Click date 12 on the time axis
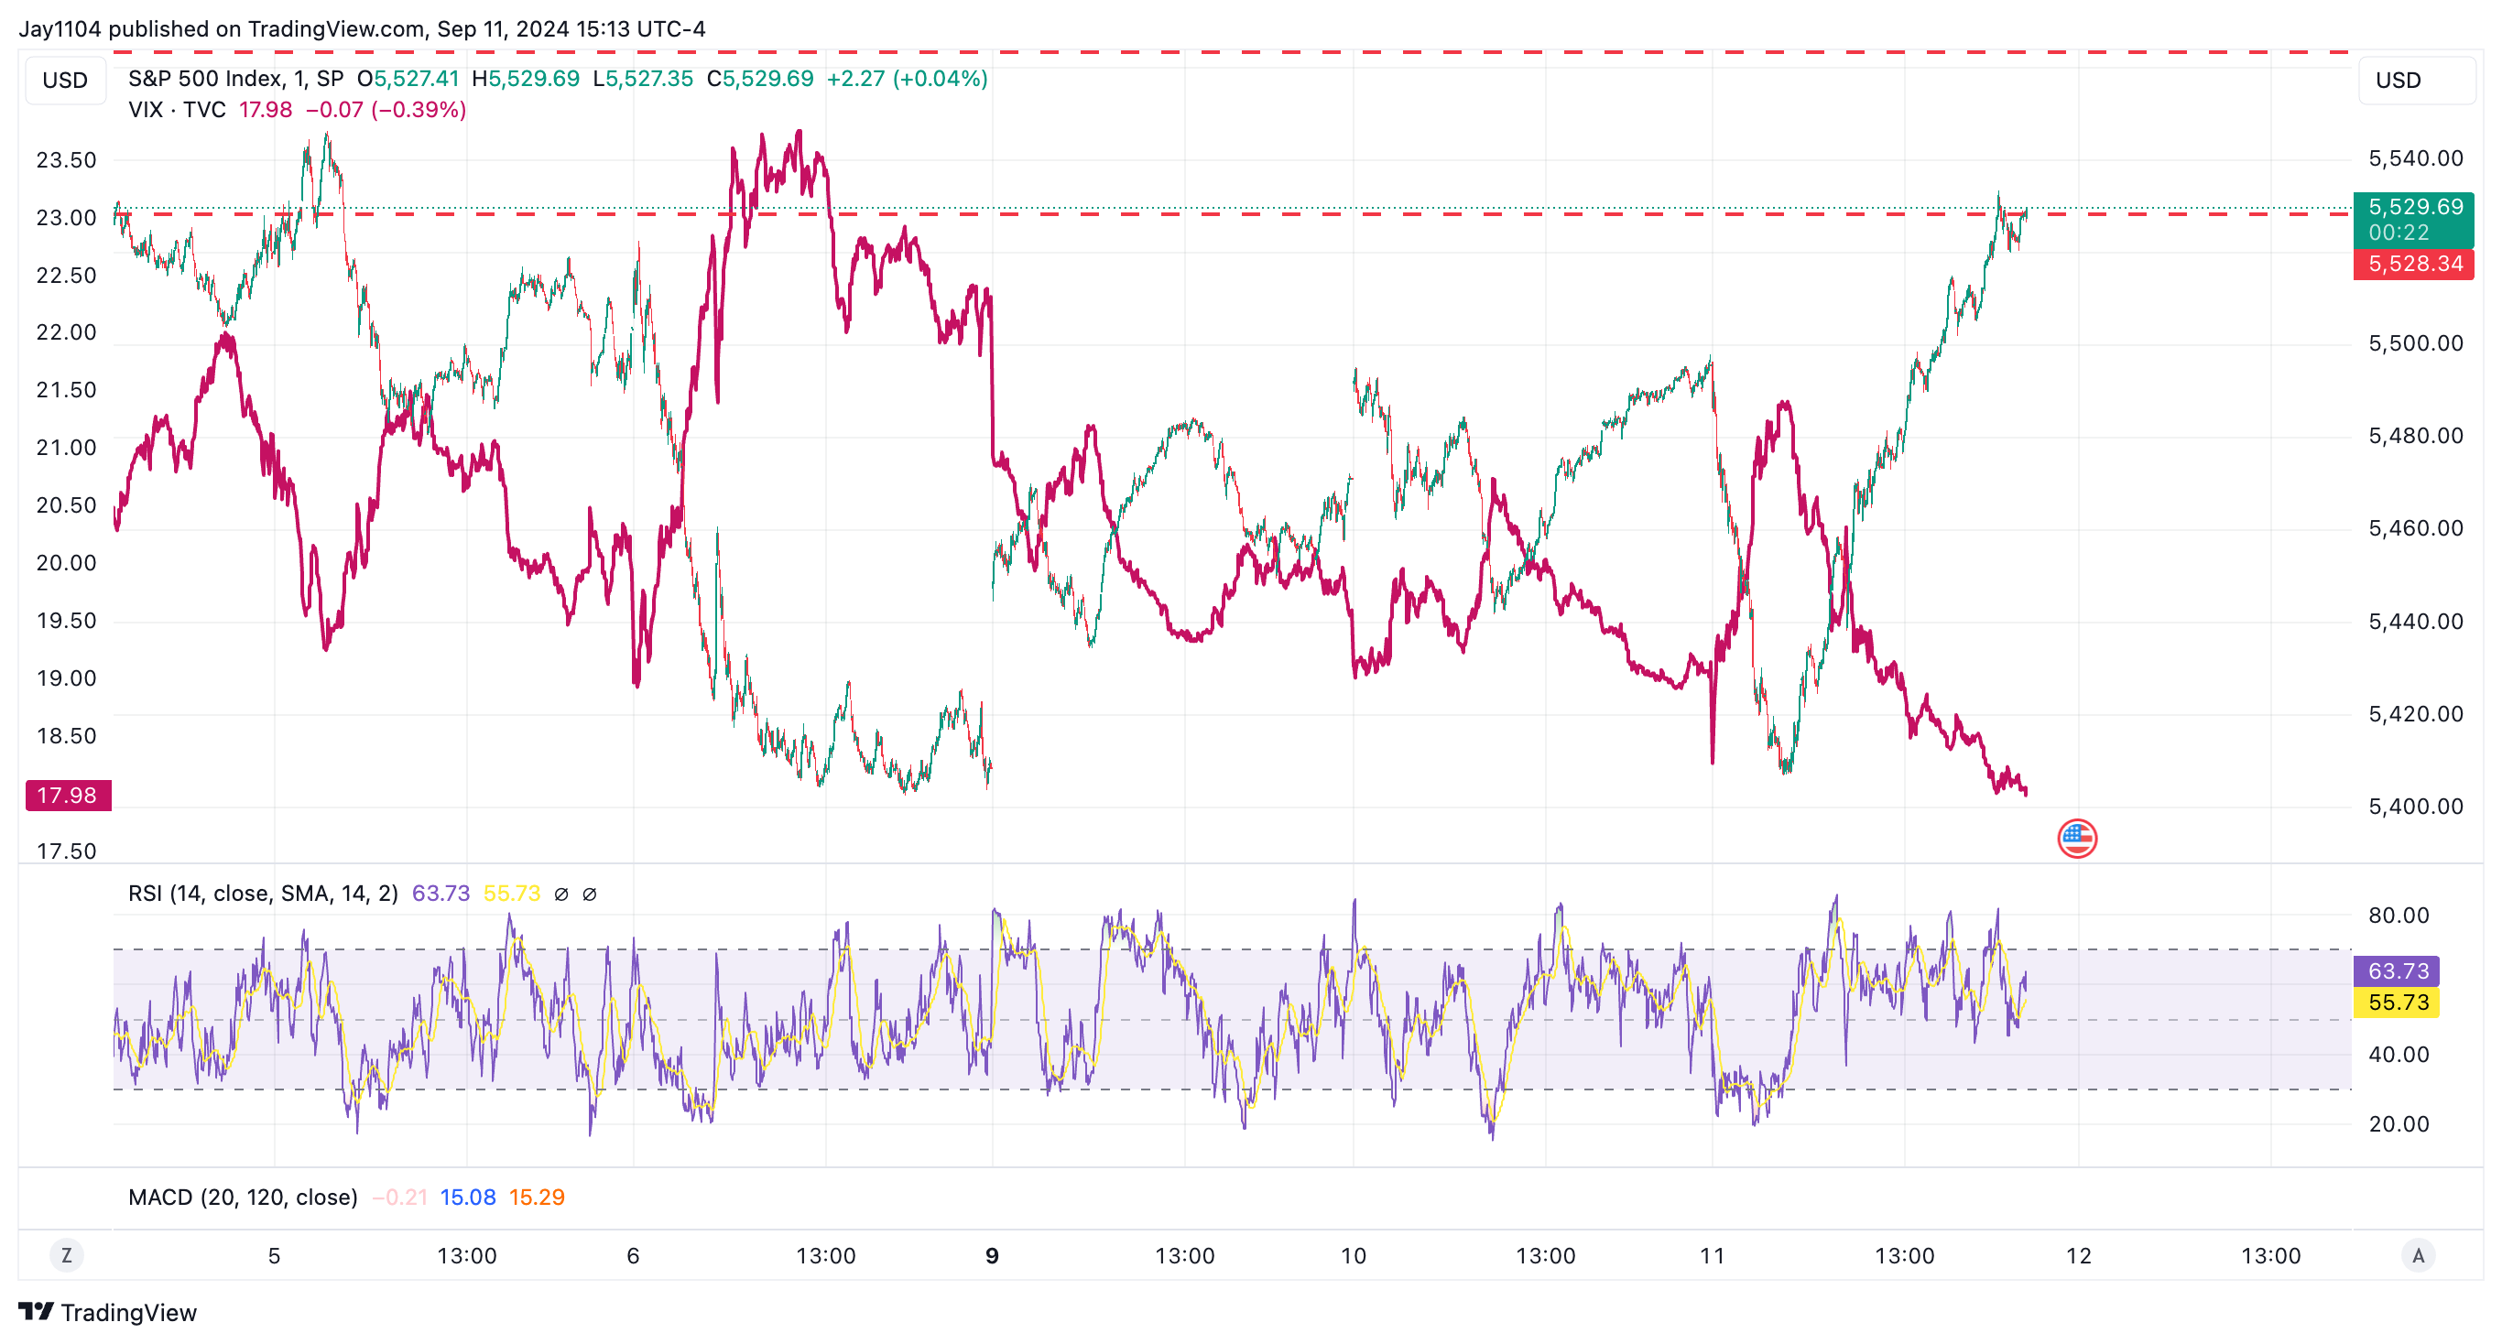The image size is (2502, 1344). pyautogui.click(x=2078, y=1254)
